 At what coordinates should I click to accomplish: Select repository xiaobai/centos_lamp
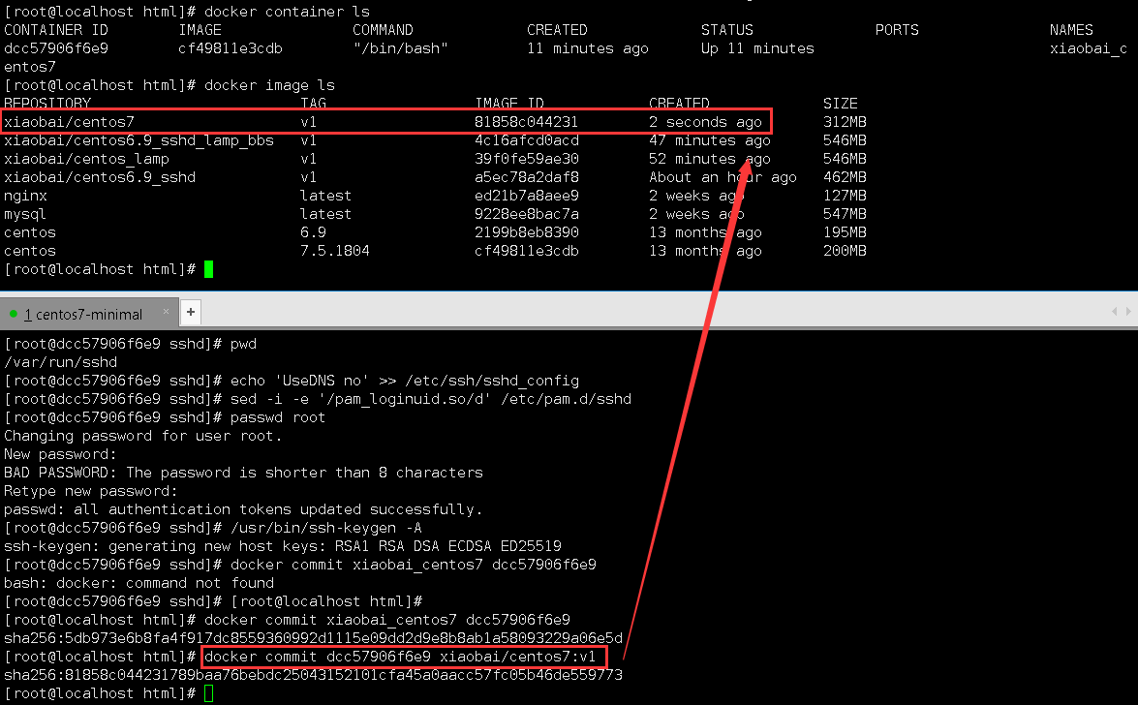86,159
